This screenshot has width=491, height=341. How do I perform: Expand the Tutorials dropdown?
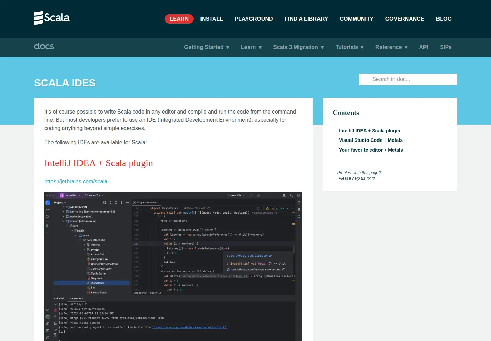[x=349, y=47]
